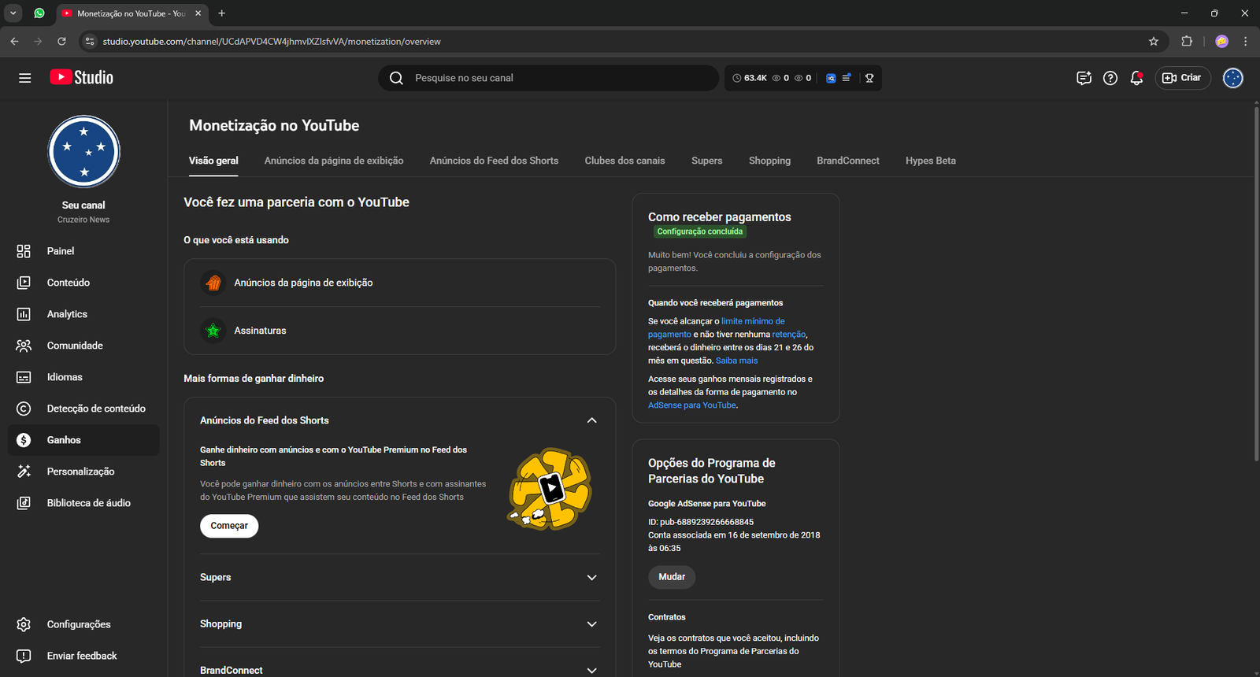The width and height of the screenshot is (1260, 677).
Task: Click the Mudar button for AdSense
Action: (x=672, y=577)
